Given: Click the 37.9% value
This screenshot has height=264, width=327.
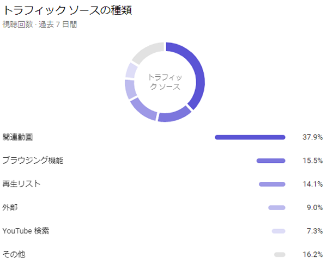Looking at the screenshot, I should coord(313,137).
